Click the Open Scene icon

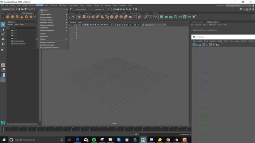22,9
